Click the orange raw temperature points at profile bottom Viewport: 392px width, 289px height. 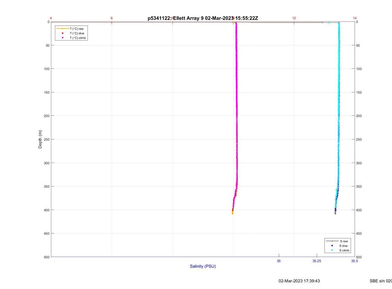233,213
